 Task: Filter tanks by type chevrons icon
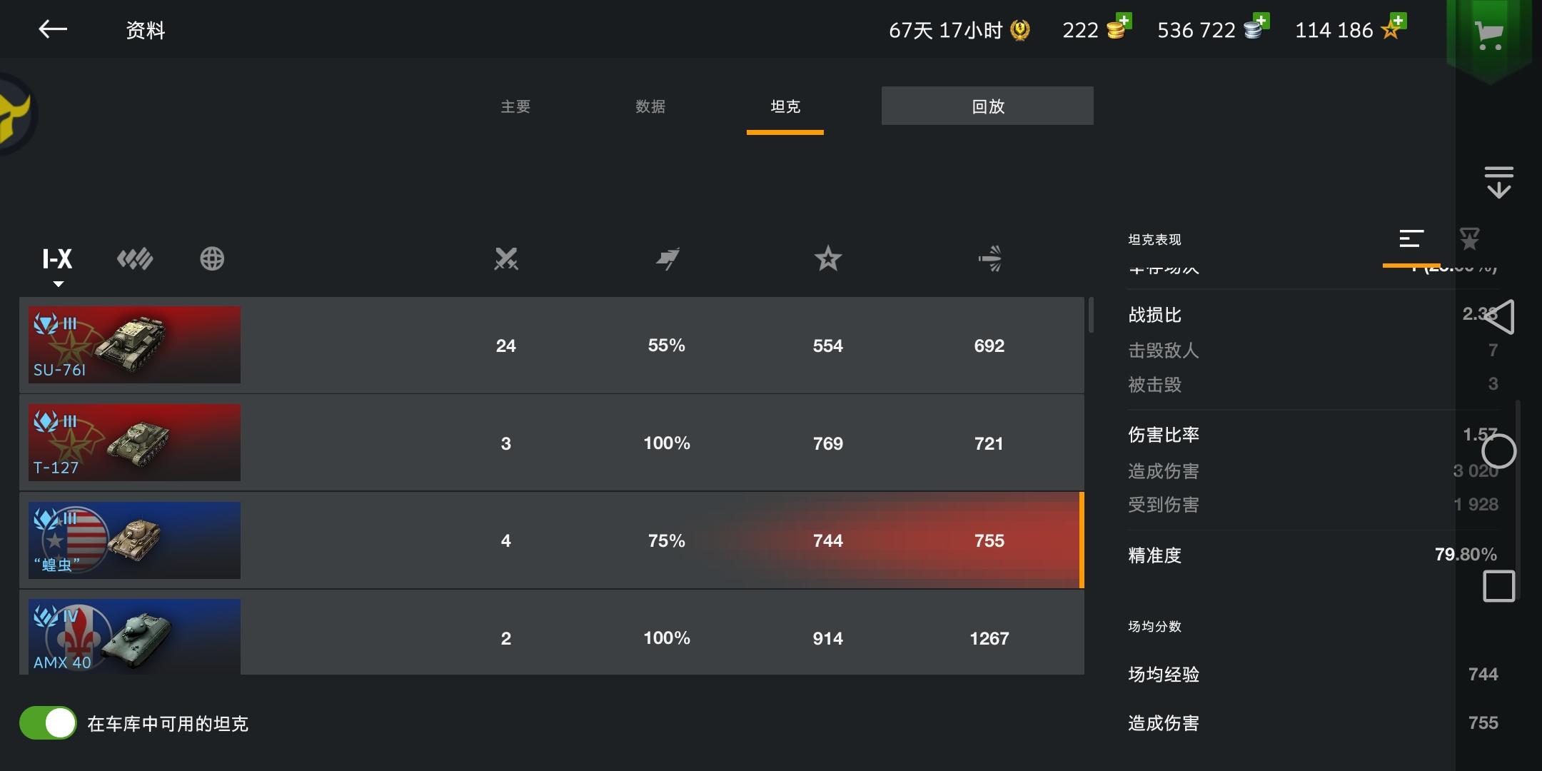[135, 258]
